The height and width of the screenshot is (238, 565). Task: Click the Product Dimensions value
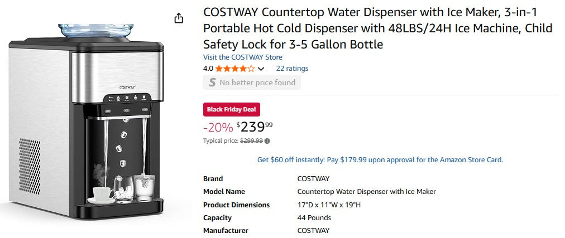[329, 205]
